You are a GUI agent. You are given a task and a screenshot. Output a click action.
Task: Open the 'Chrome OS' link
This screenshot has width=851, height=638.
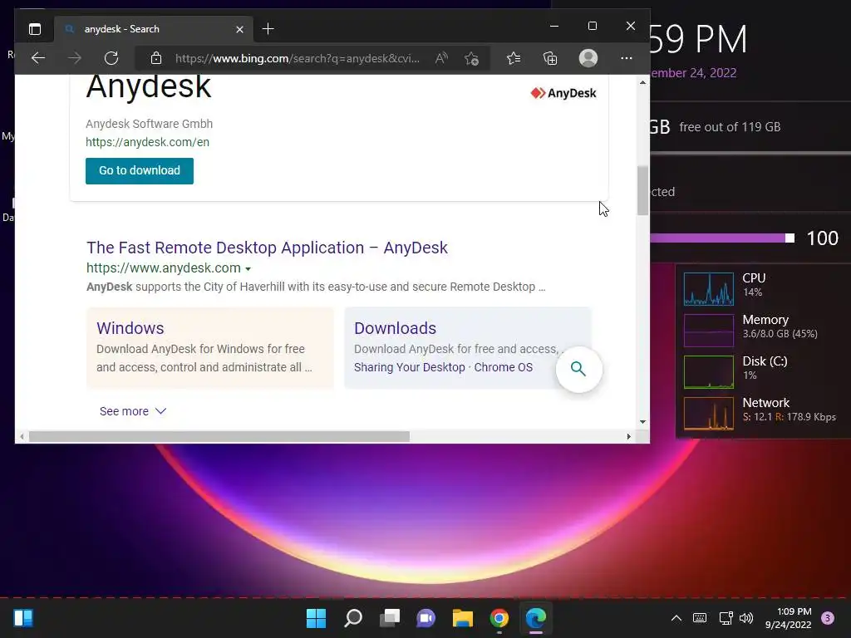503,367
